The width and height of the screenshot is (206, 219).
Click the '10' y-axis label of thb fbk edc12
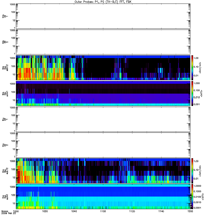14,74
